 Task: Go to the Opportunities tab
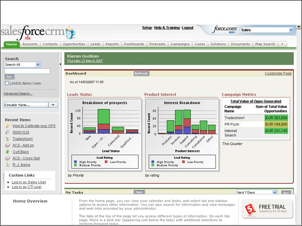(74, 44)
